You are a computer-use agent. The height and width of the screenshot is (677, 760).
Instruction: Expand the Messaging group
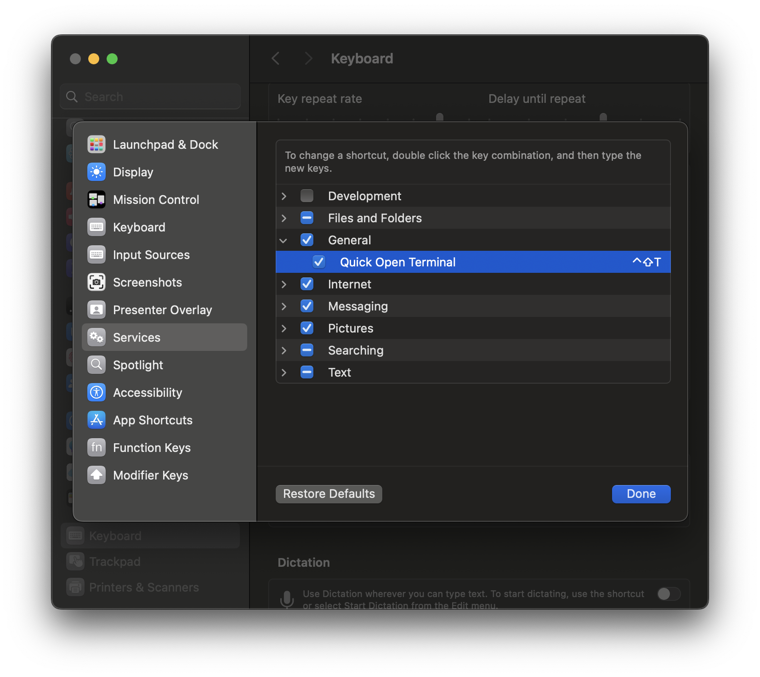pos(284,306)
